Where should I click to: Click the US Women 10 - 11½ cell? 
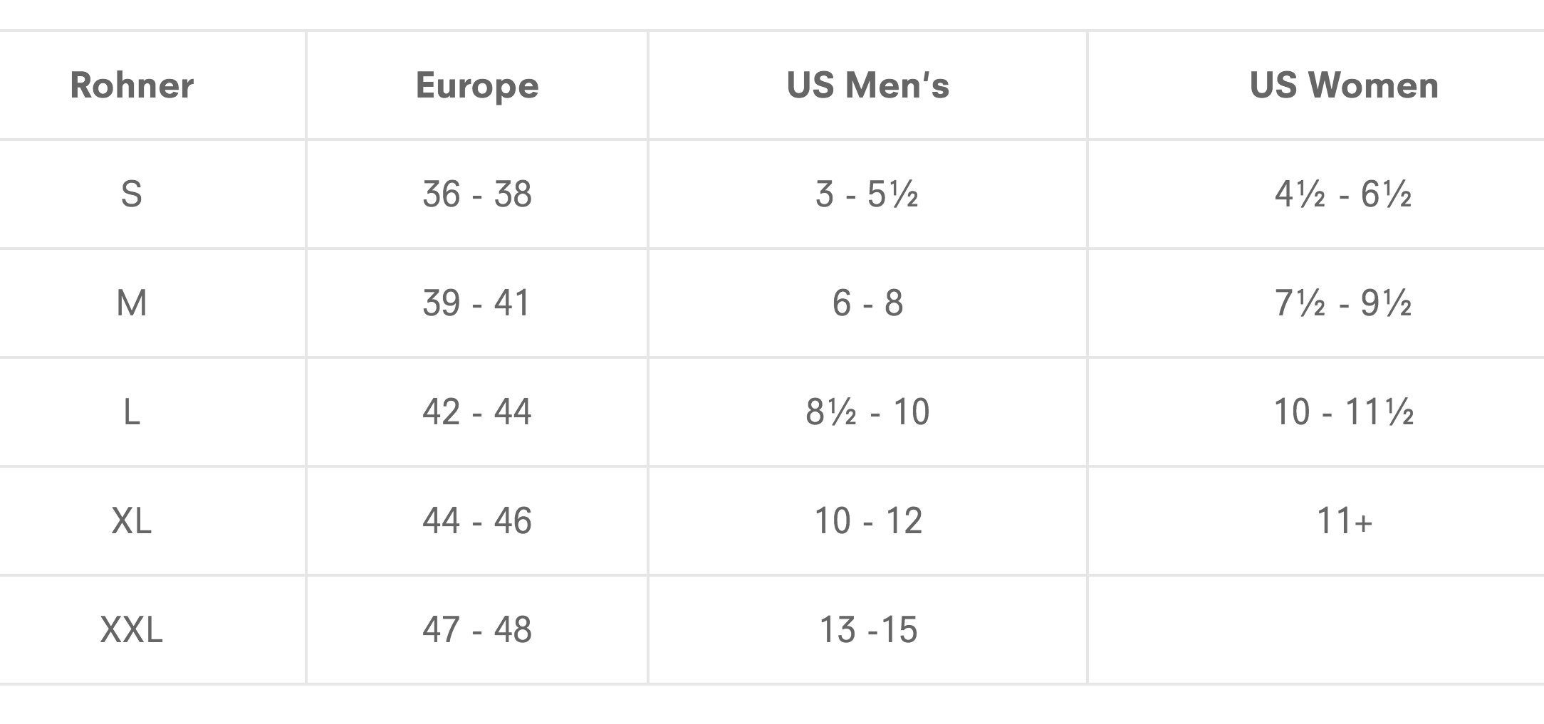pos(1344,412)
